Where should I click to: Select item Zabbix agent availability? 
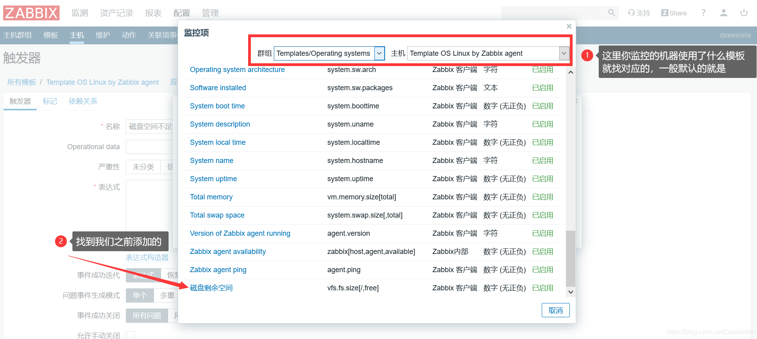228,252
